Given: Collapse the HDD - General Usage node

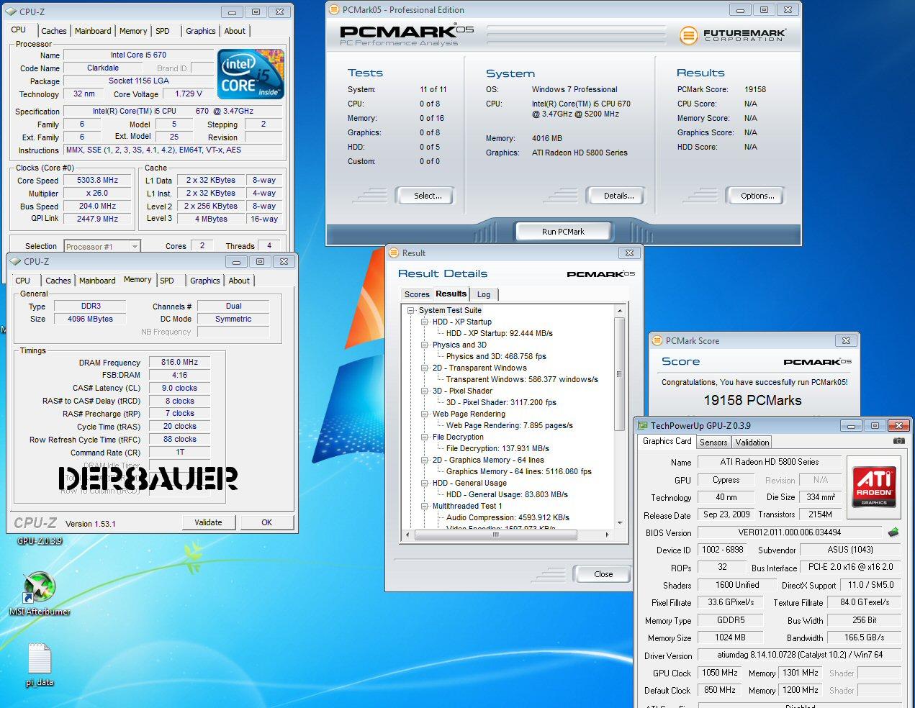Looking at the screenshot, I should pyautogui.click(x=425, y=483).
